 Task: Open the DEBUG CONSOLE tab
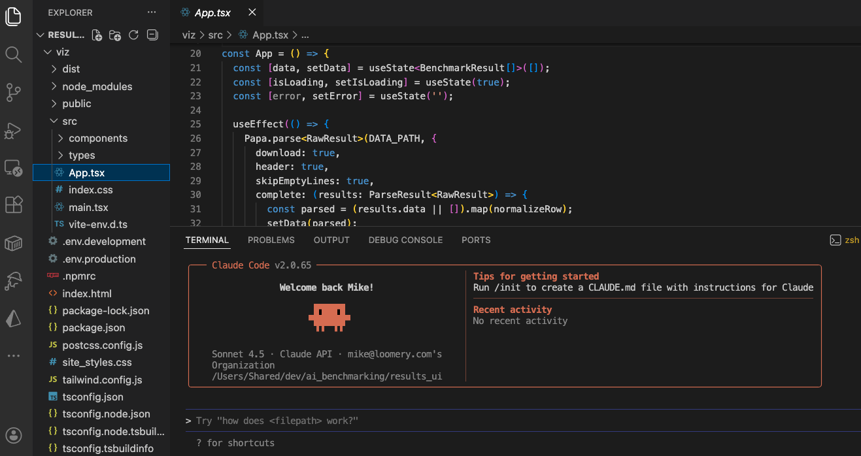(405, 240)
